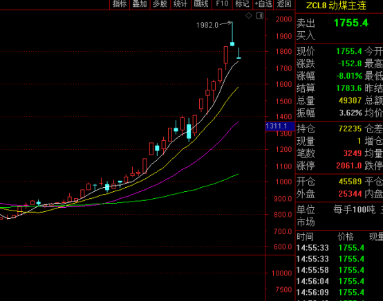Select the 1982.0 high price label
Screen dimensions: 383x301
[x=207, y=25]
